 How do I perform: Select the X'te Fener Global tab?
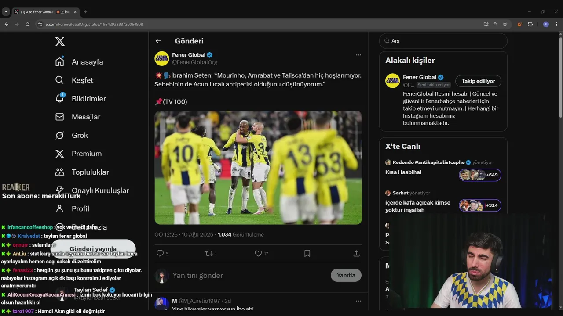45,11
